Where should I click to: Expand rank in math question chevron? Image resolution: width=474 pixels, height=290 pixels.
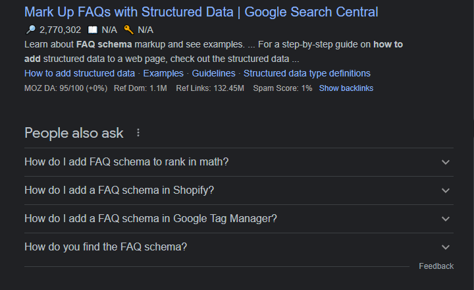coord(445,162)
